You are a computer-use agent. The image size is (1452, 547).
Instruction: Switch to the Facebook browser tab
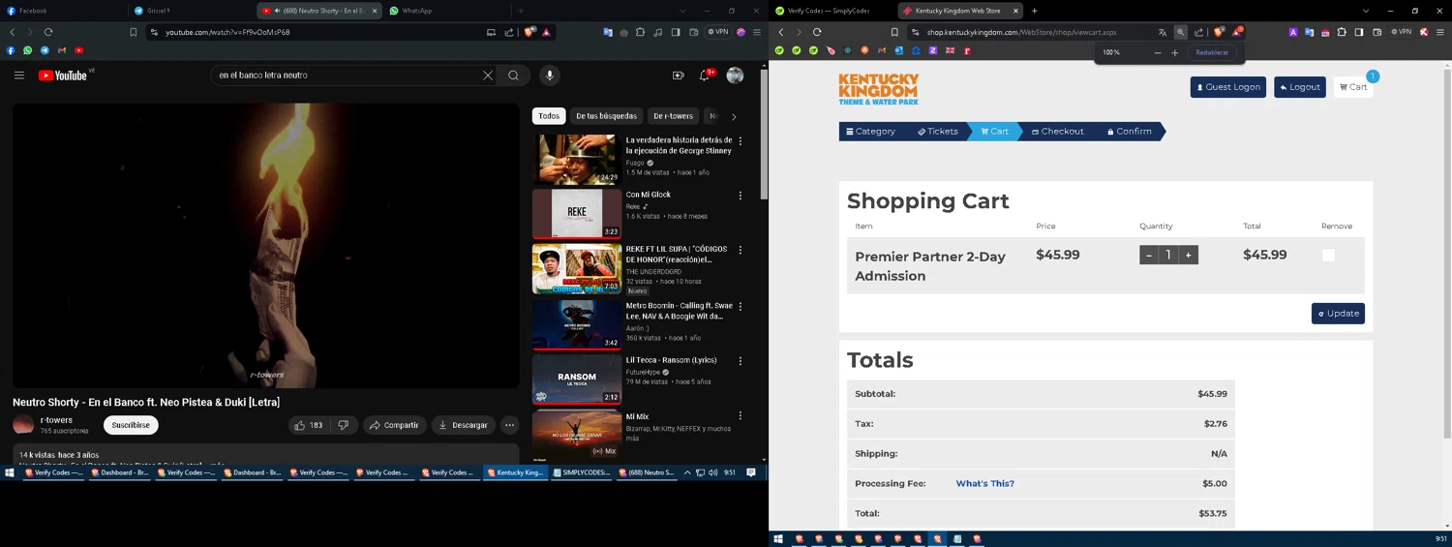coord(64,11)
